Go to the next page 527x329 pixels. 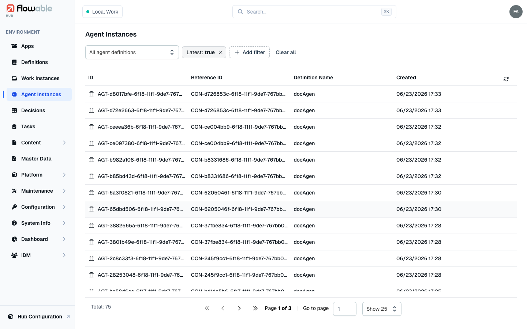tap(239, 308)
